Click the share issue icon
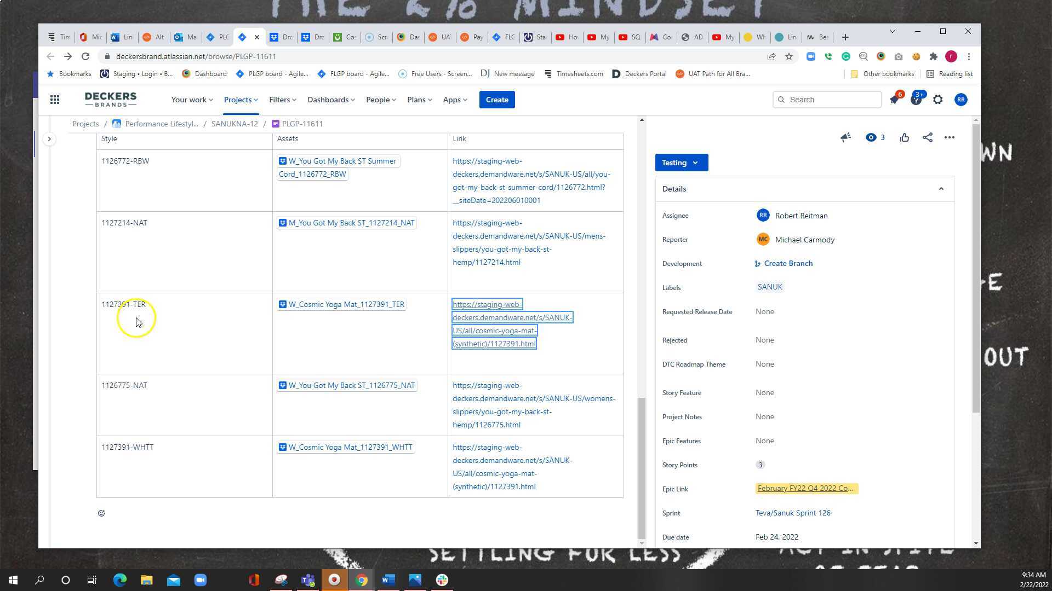Viewport: 1052px width, 591px height. pyautogui.click(x=927, y=137)
